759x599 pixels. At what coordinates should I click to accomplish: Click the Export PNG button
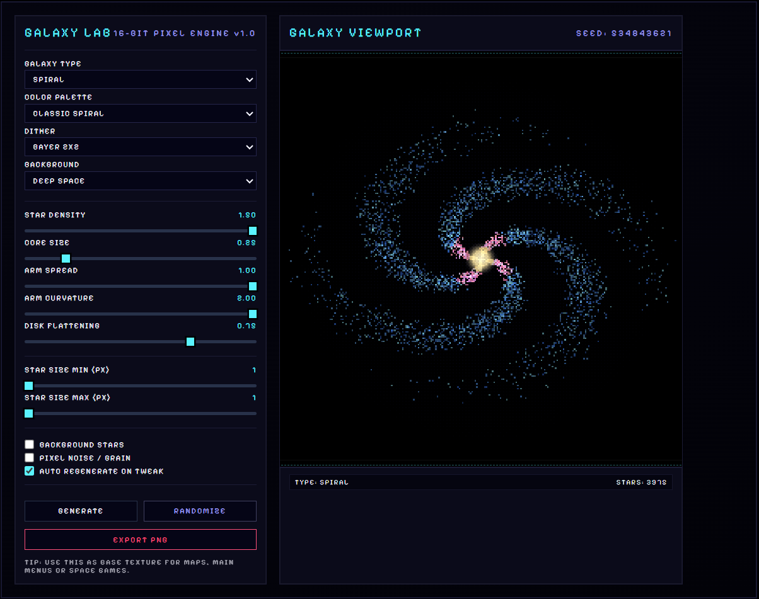pos(140,539)
